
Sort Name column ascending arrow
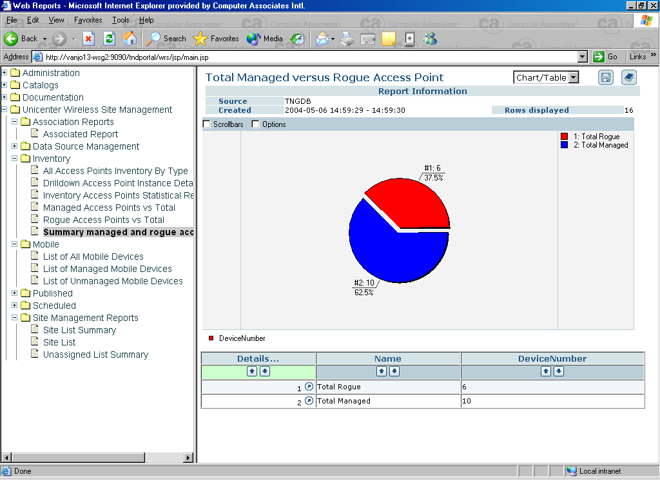382,371
